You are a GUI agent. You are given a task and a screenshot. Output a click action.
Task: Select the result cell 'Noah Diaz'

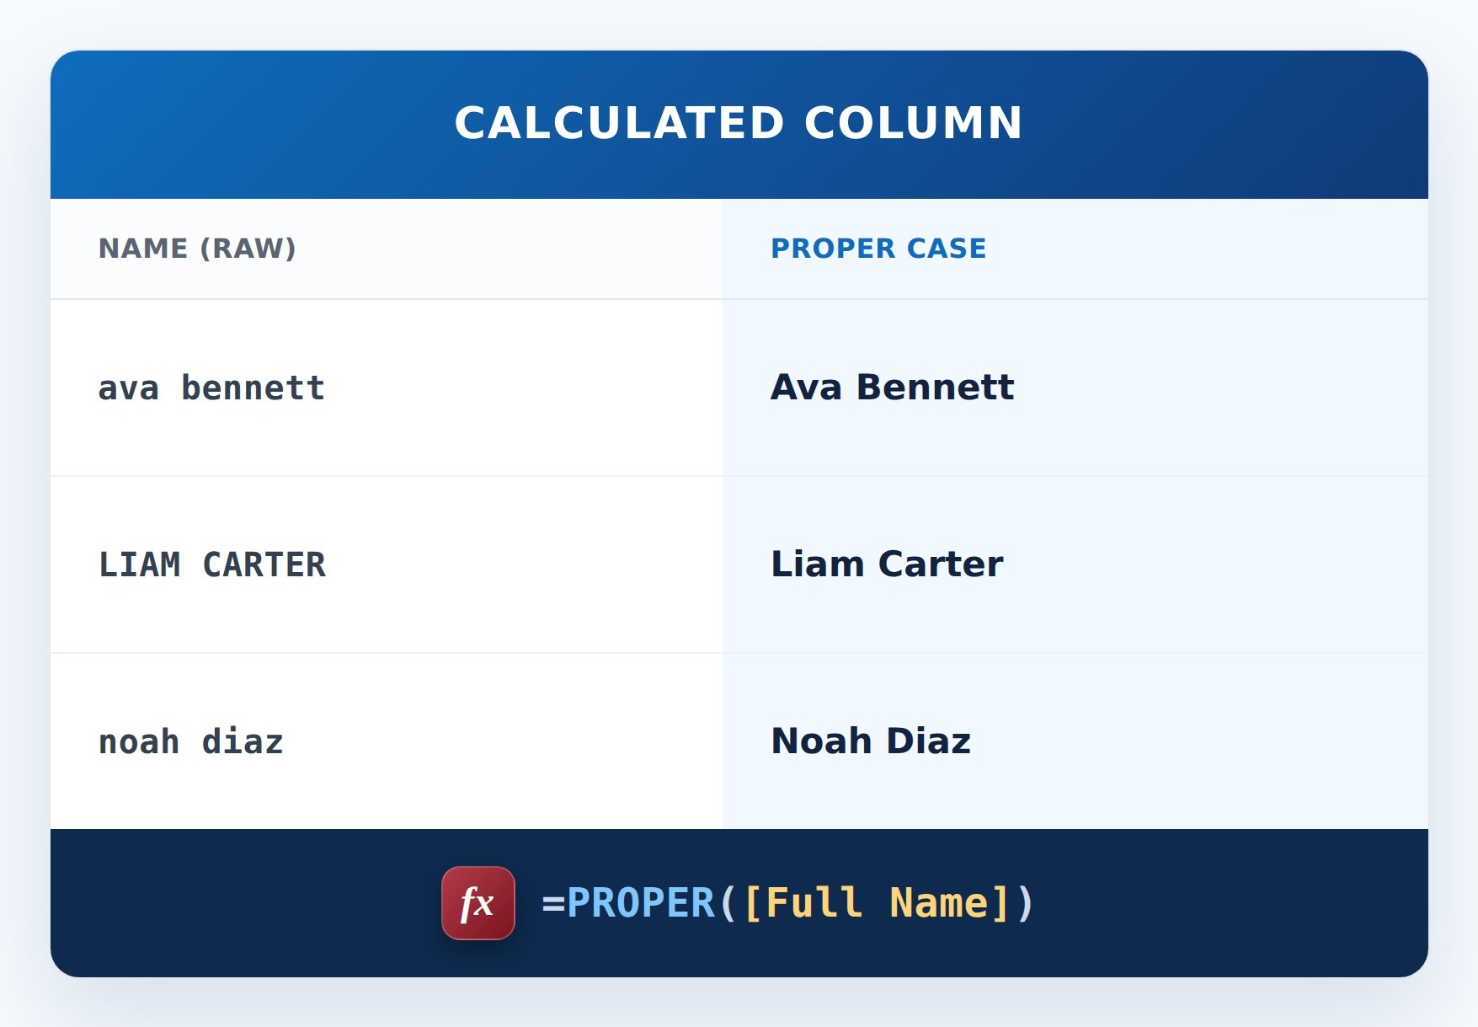[x=1075, y=741]
